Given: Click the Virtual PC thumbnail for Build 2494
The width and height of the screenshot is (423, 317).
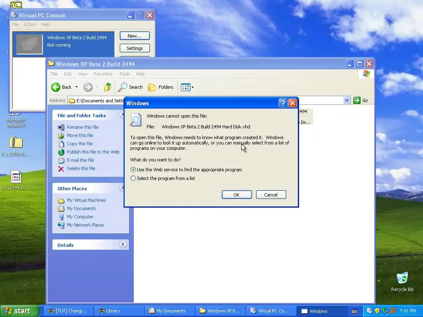Looking at the screenshot, I should coord(30,44).
